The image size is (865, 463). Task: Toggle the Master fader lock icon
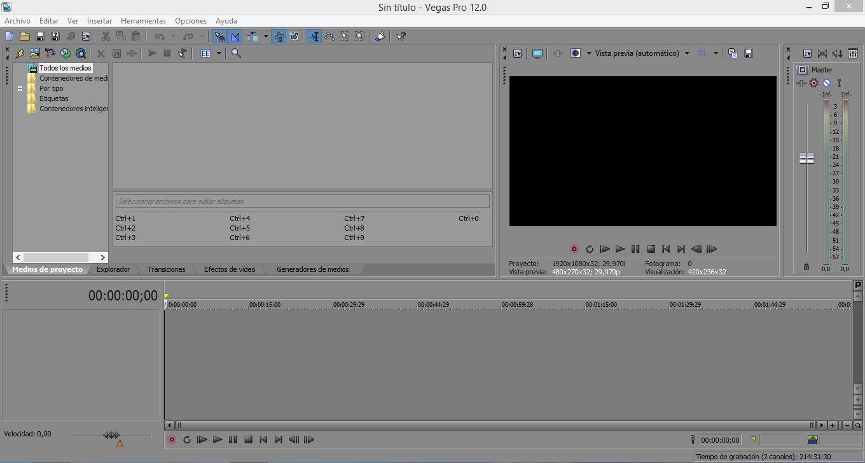click(806, 267)
